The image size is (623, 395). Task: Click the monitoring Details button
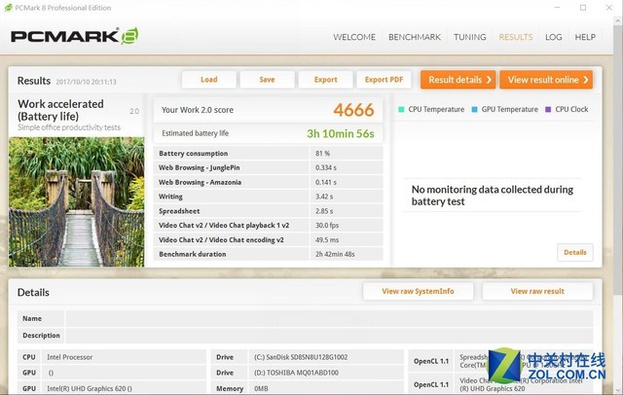tap(574, 252)
